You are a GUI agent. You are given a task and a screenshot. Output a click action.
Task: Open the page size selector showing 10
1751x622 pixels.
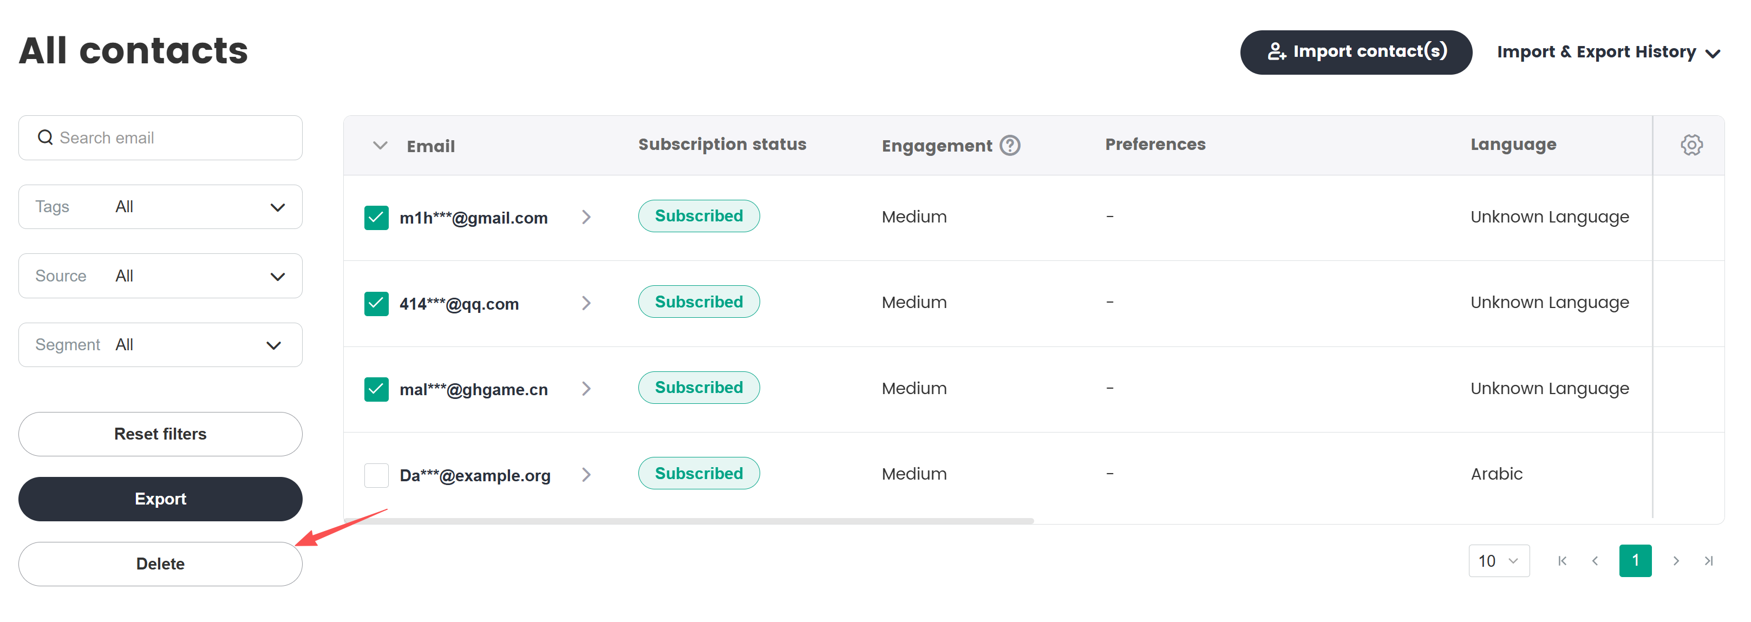point(1499,561)
